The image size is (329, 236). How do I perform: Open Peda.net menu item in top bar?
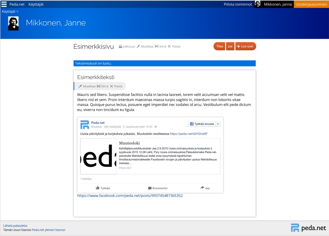17,4
